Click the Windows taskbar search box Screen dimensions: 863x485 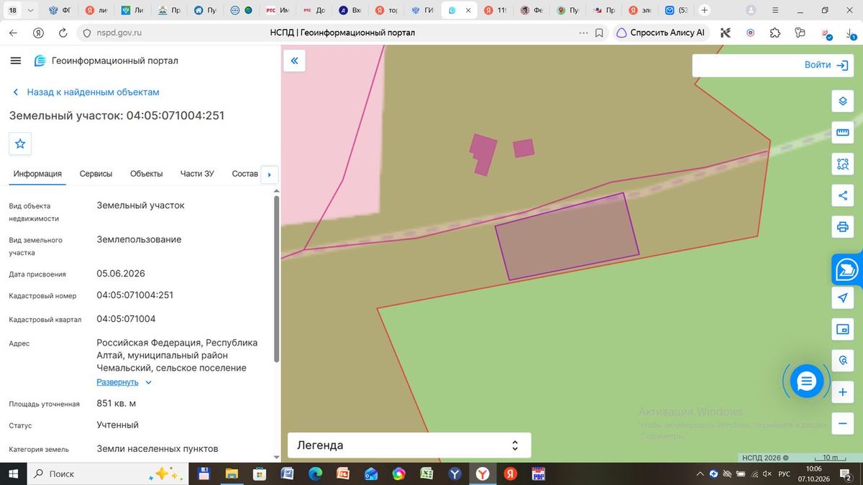(108, 474)
